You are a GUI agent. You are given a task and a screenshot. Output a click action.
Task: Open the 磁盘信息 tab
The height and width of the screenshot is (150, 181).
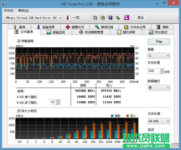pos(46,27)
